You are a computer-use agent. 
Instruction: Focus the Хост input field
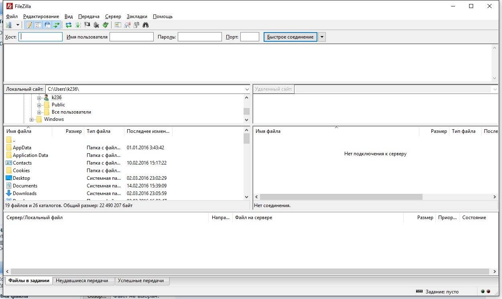tap(41, 37)
